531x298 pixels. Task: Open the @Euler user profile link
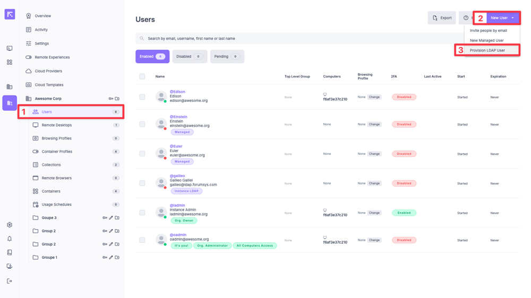tap(176, 146)
